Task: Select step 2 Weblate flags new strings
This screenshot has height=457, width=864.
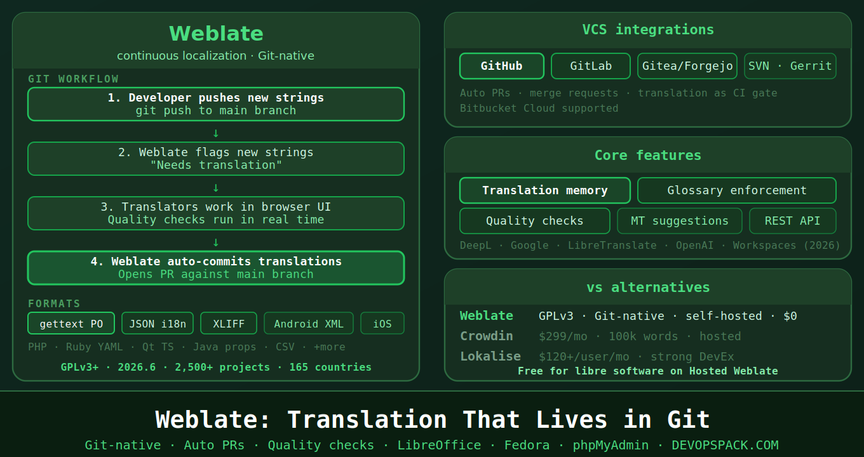Action: pos(216,159)
